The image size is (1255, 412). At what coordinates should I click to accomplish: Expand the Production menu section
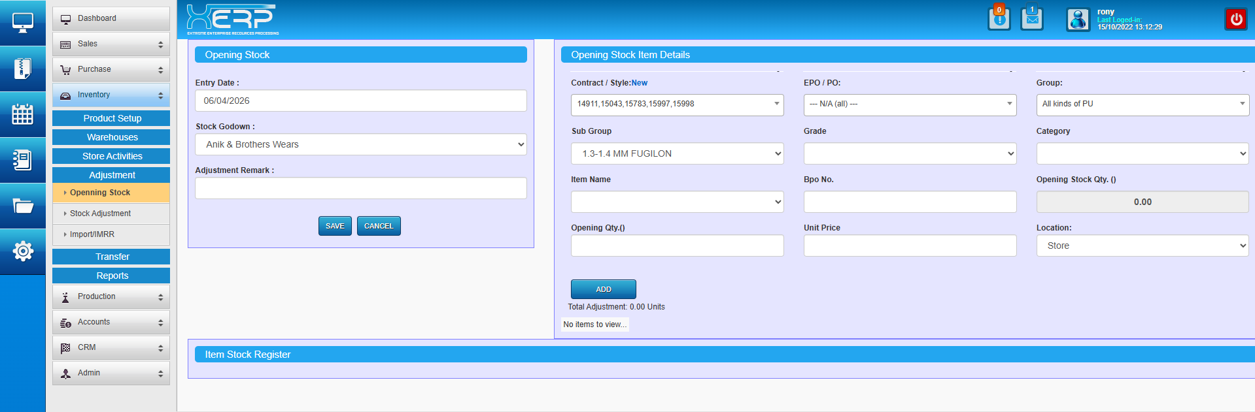coord(111,296)
